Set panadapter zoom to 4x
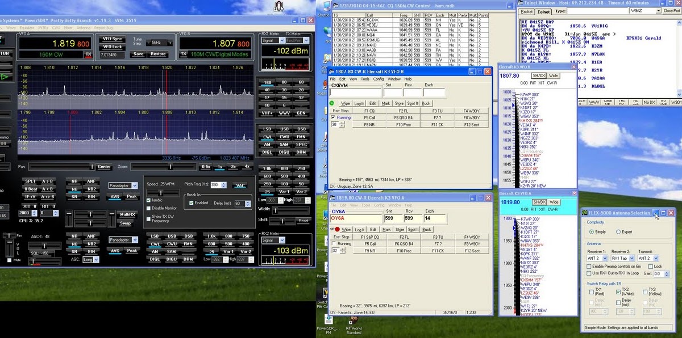 click(x=247, y=167)
